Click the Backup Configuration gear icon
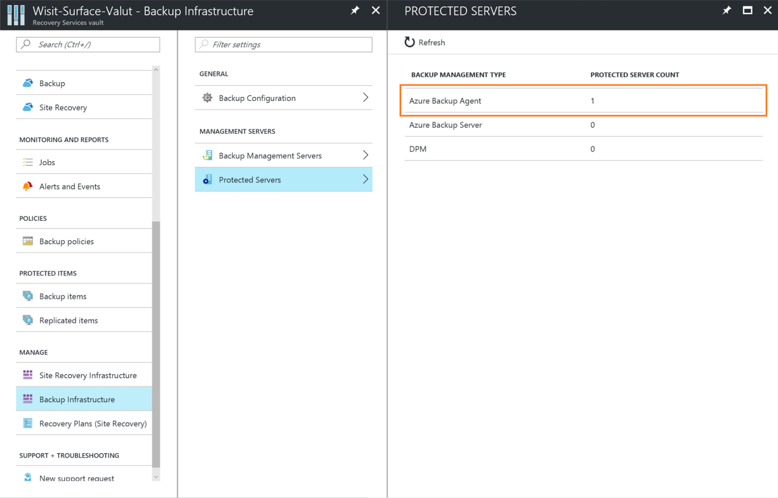Image resolution: width=778 pixels, height=498 pixels. pos(207,97)
